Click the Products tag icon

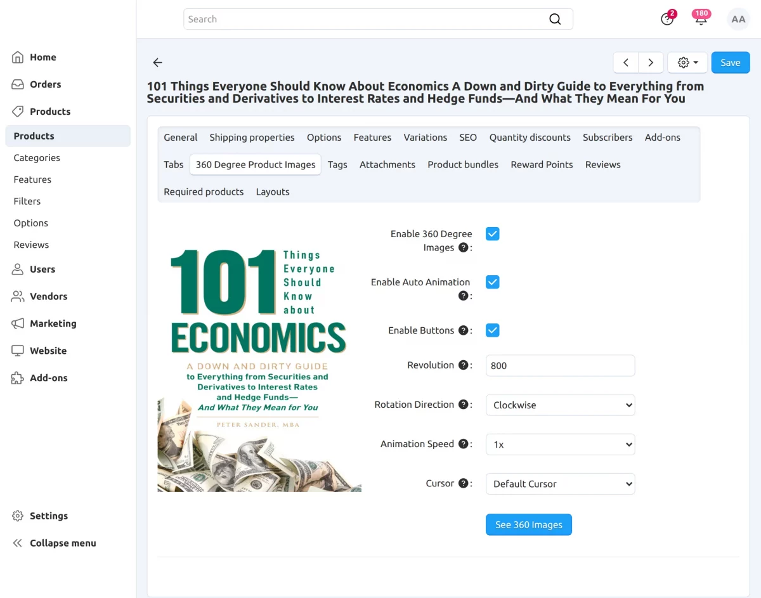point(18,112)
